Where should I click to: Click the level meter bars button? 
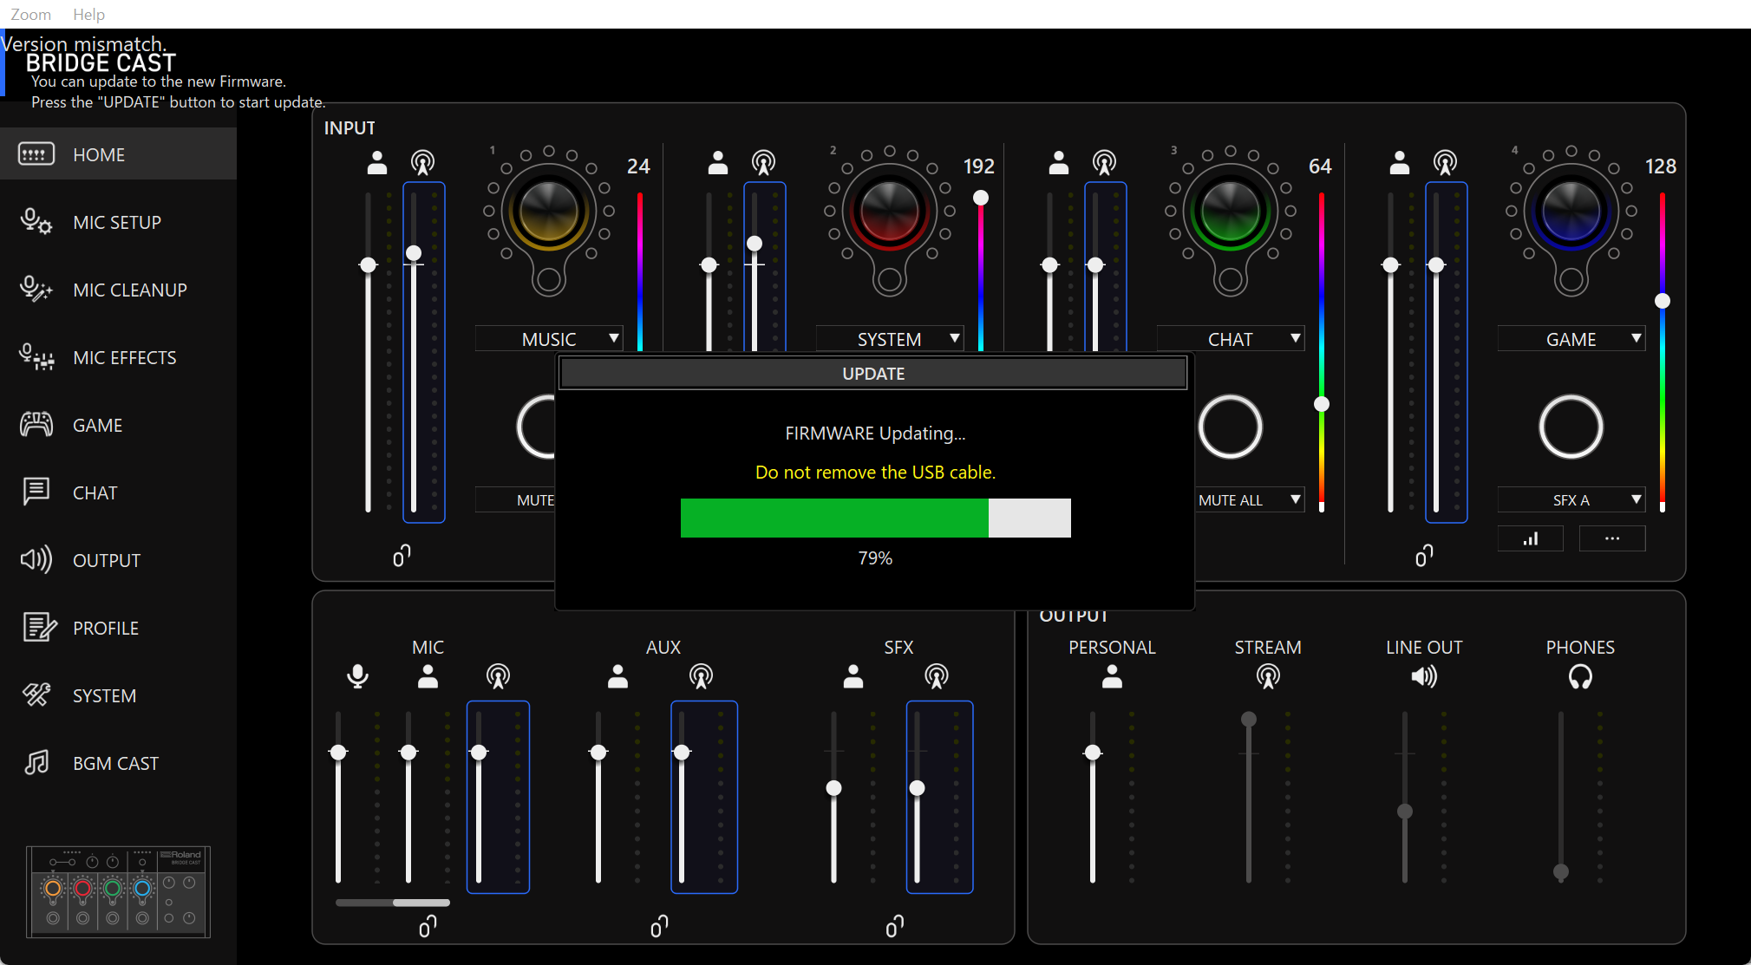(1531, 538)
